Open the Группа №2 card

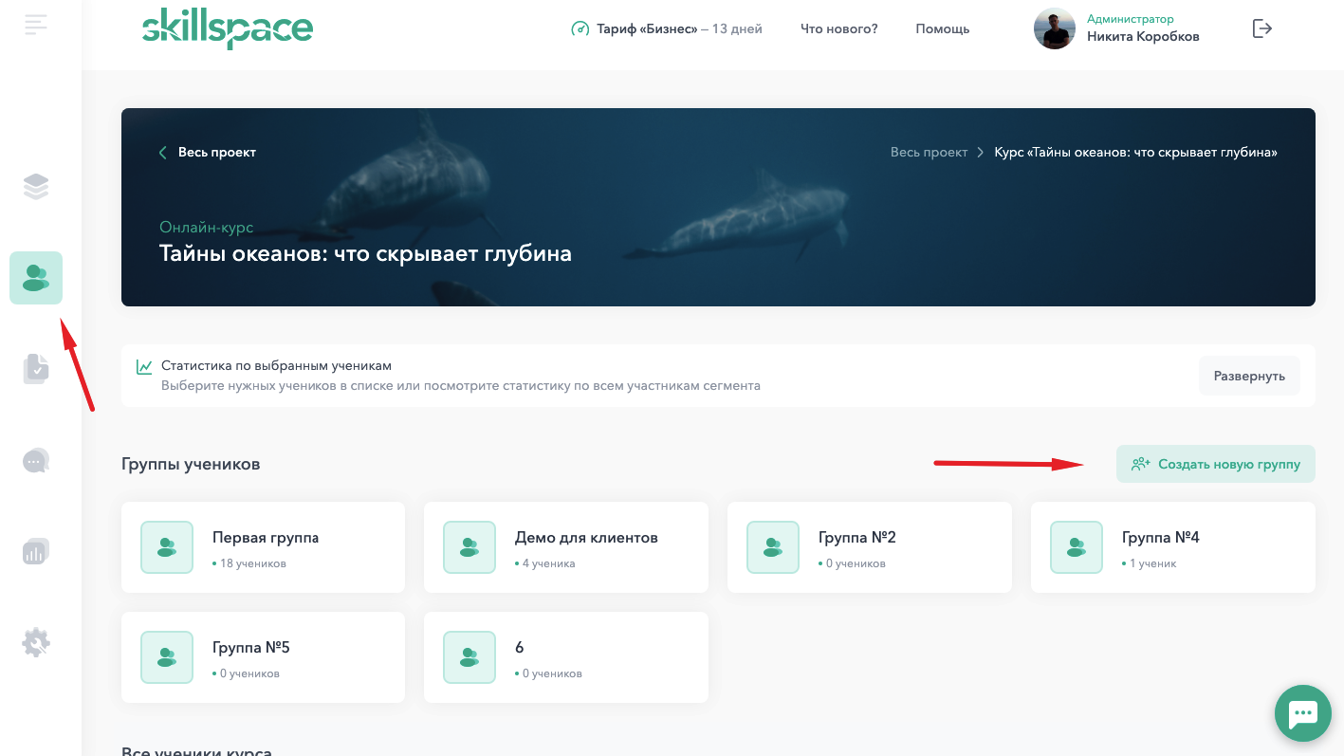click(870, 547)
